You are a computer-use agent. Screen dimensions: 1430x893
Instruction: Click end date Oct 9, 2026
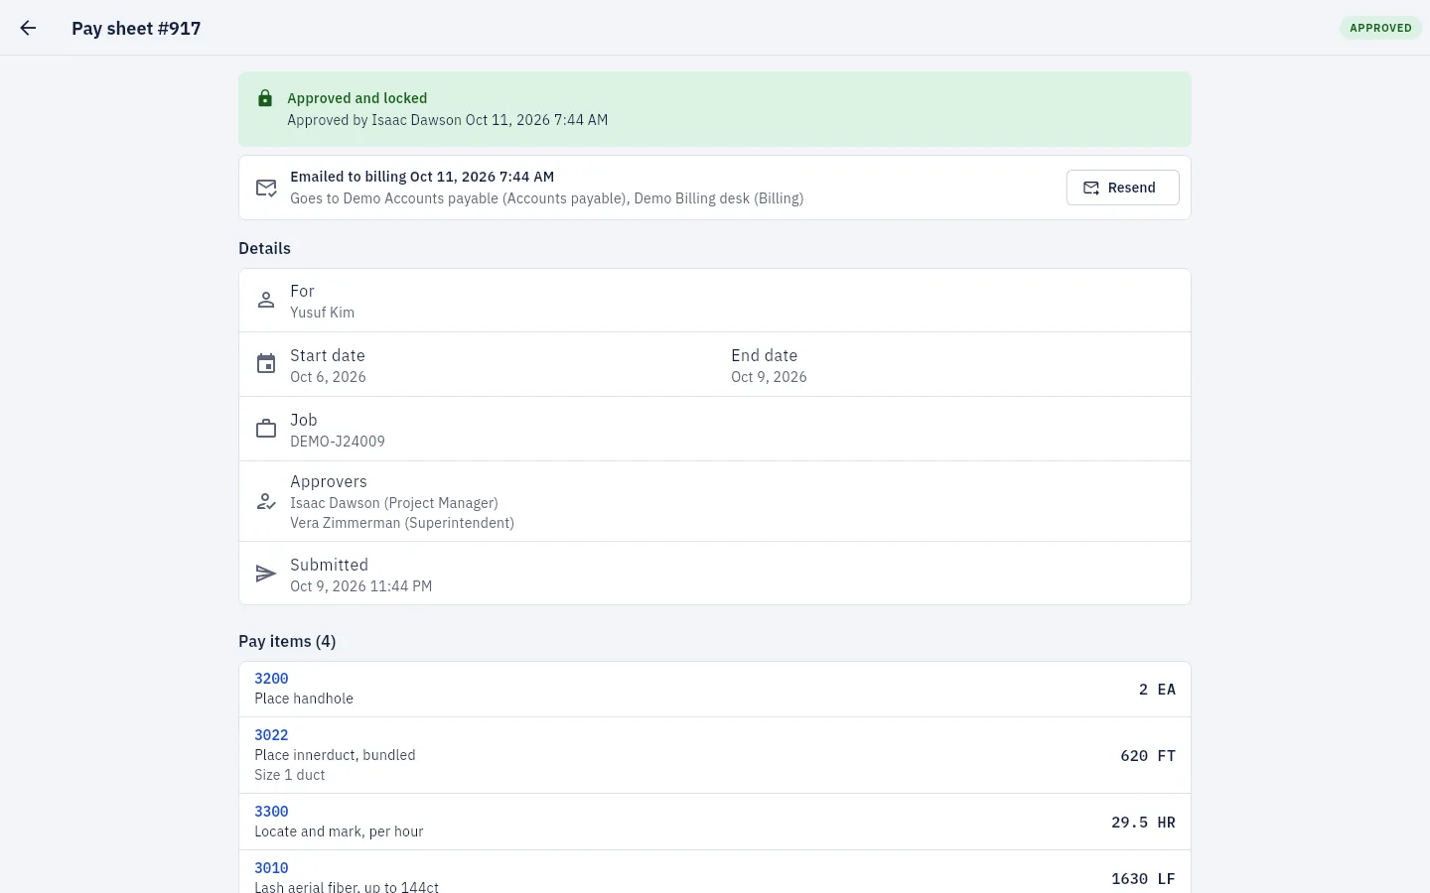[x=769, y=377]
